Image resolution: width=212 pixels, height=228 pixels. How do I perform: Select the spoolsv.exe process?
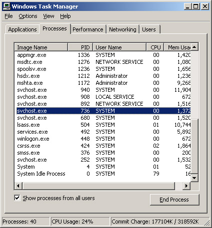coord(103,69)
